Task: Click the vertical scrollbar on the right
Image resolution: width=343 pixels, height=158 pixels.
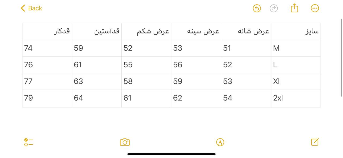Action: (x=341, y=57)
